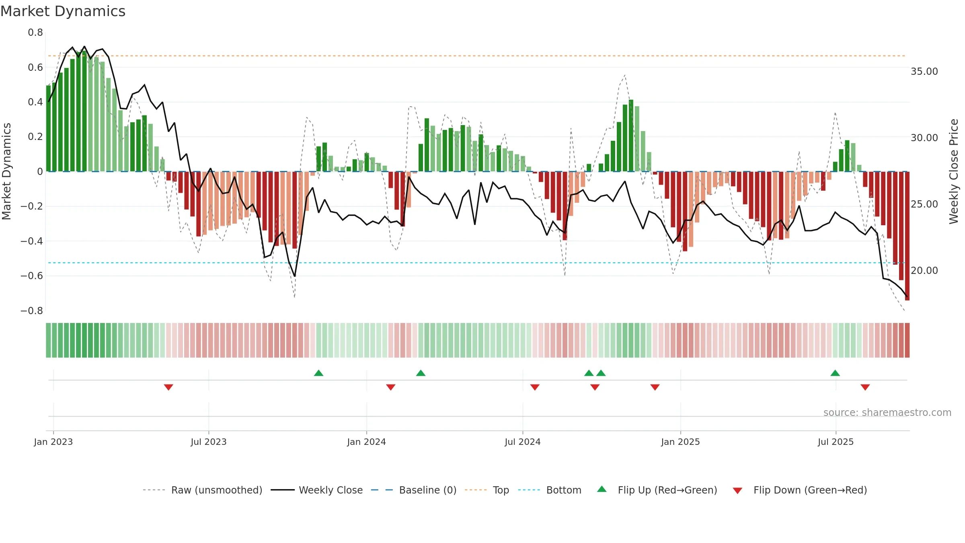Viewport: 965px width, 543px height.
Task: Click the Jan 2023 x-axis label
Action: [53, 442]
